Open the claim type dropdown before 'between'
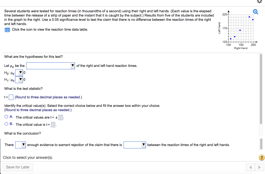The width and height of the screenshot is (265, 174). pyautogui.click(x=135, y=145)
